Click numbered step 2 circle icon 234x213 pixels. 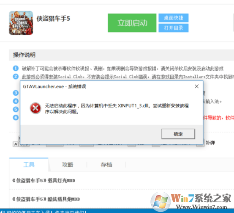click(x=16, y=77)
